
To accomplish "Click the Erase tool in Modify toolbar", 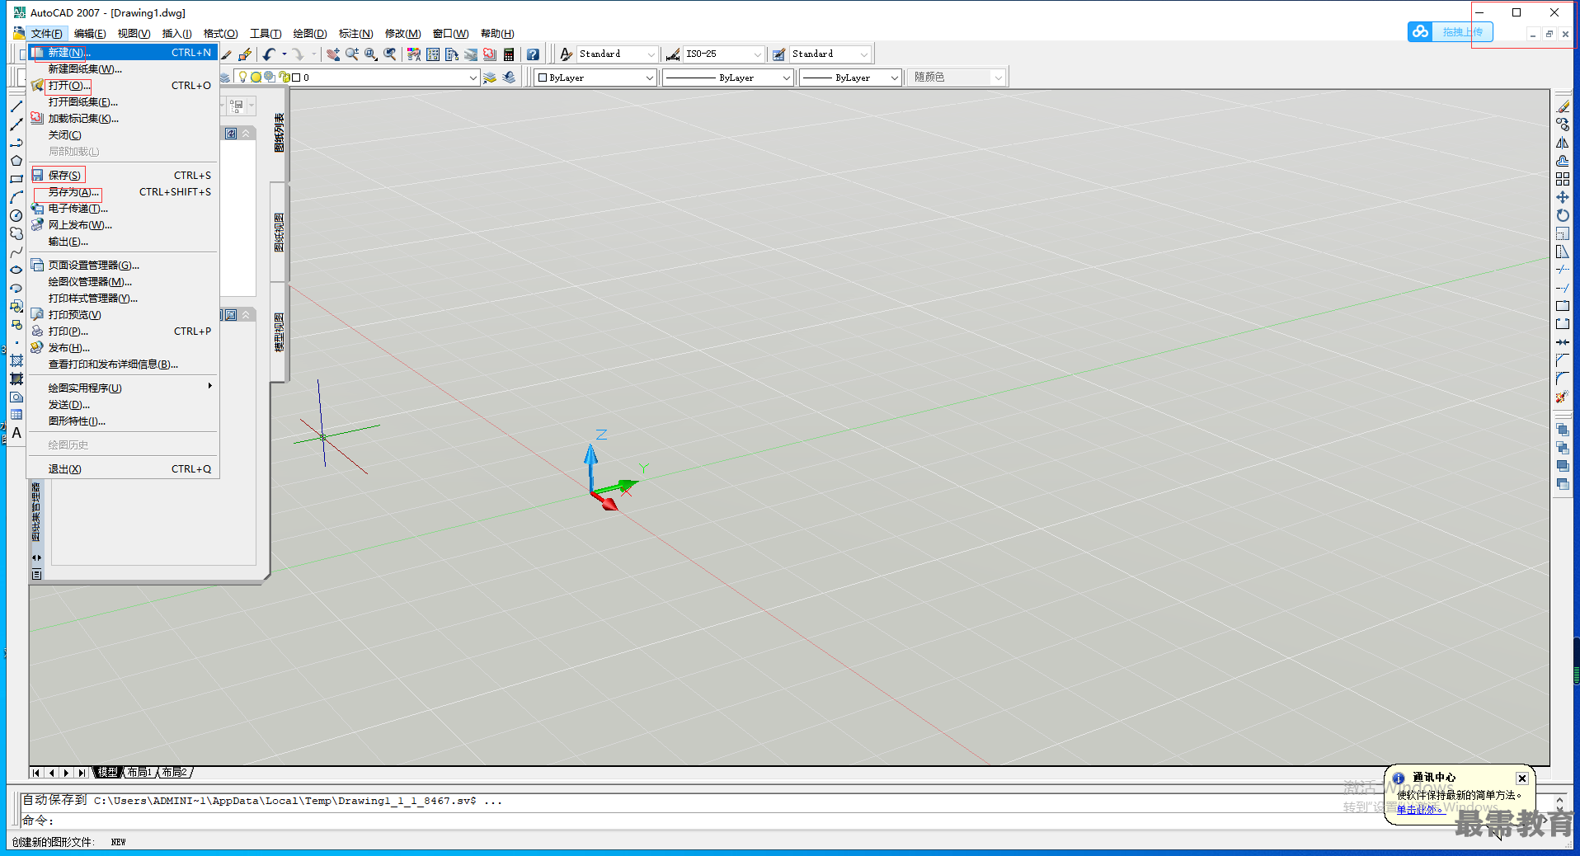I will tap(1563, 106).
